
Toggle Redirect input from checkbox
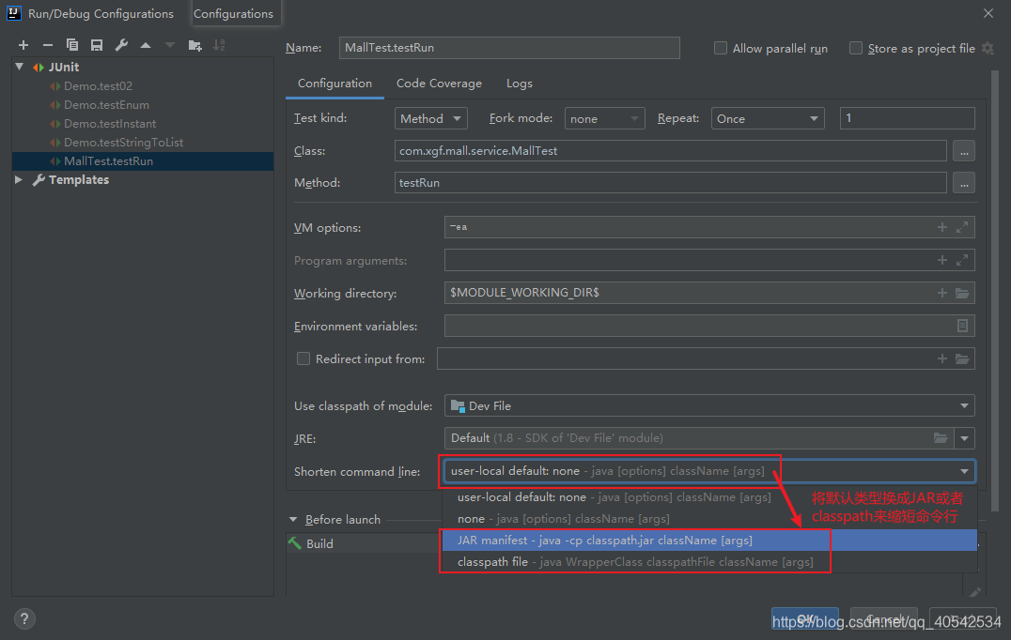point(303,358)
